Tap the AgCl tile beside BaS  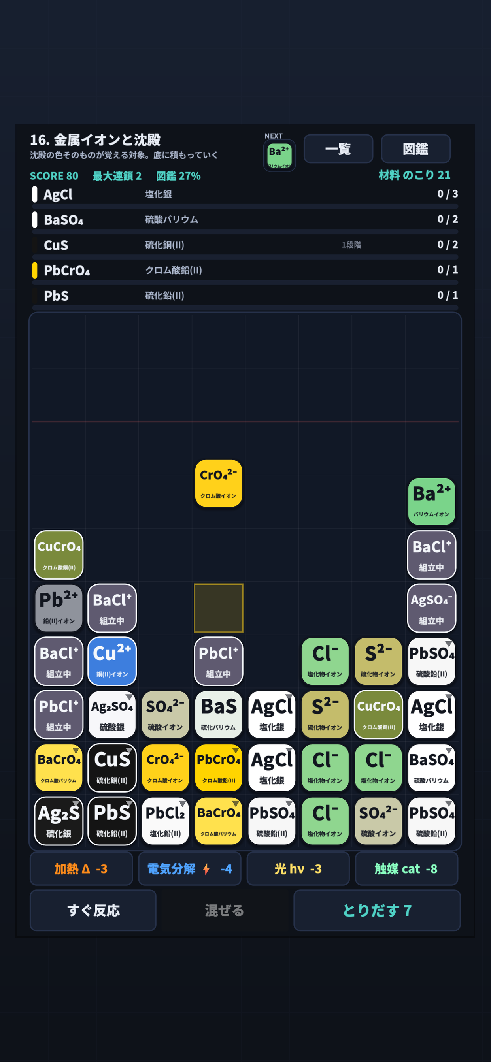pyautogui.click(x=272, y=714)
